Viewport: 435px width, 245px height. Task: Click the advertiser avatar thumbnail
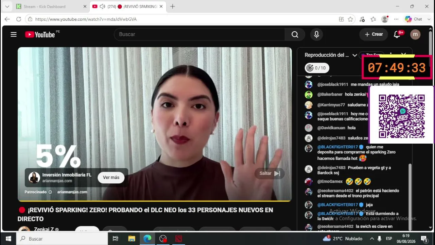(34, 178)
